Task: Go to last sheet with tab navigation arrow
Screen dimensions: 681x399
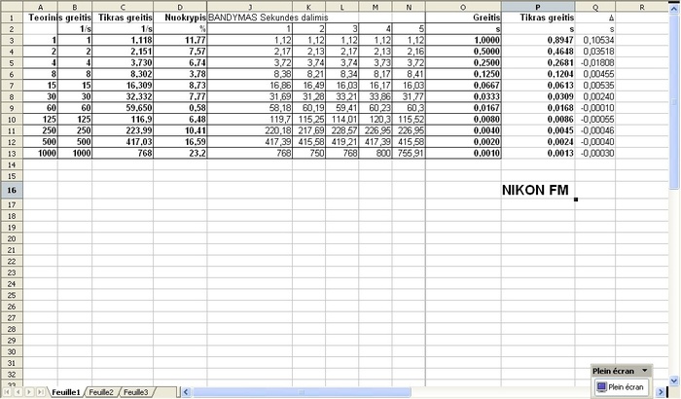Action: pos(41,392)
